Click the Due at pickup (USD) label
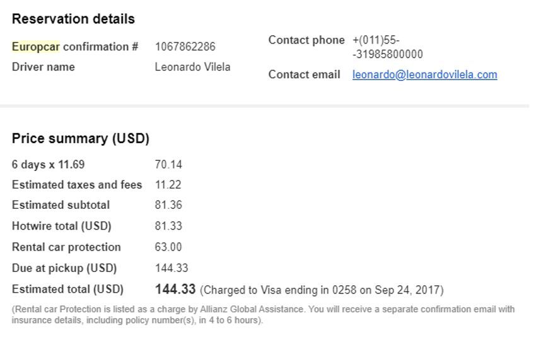Image resolution: width=536 pixels, height=342 pixels. [64, 268]
